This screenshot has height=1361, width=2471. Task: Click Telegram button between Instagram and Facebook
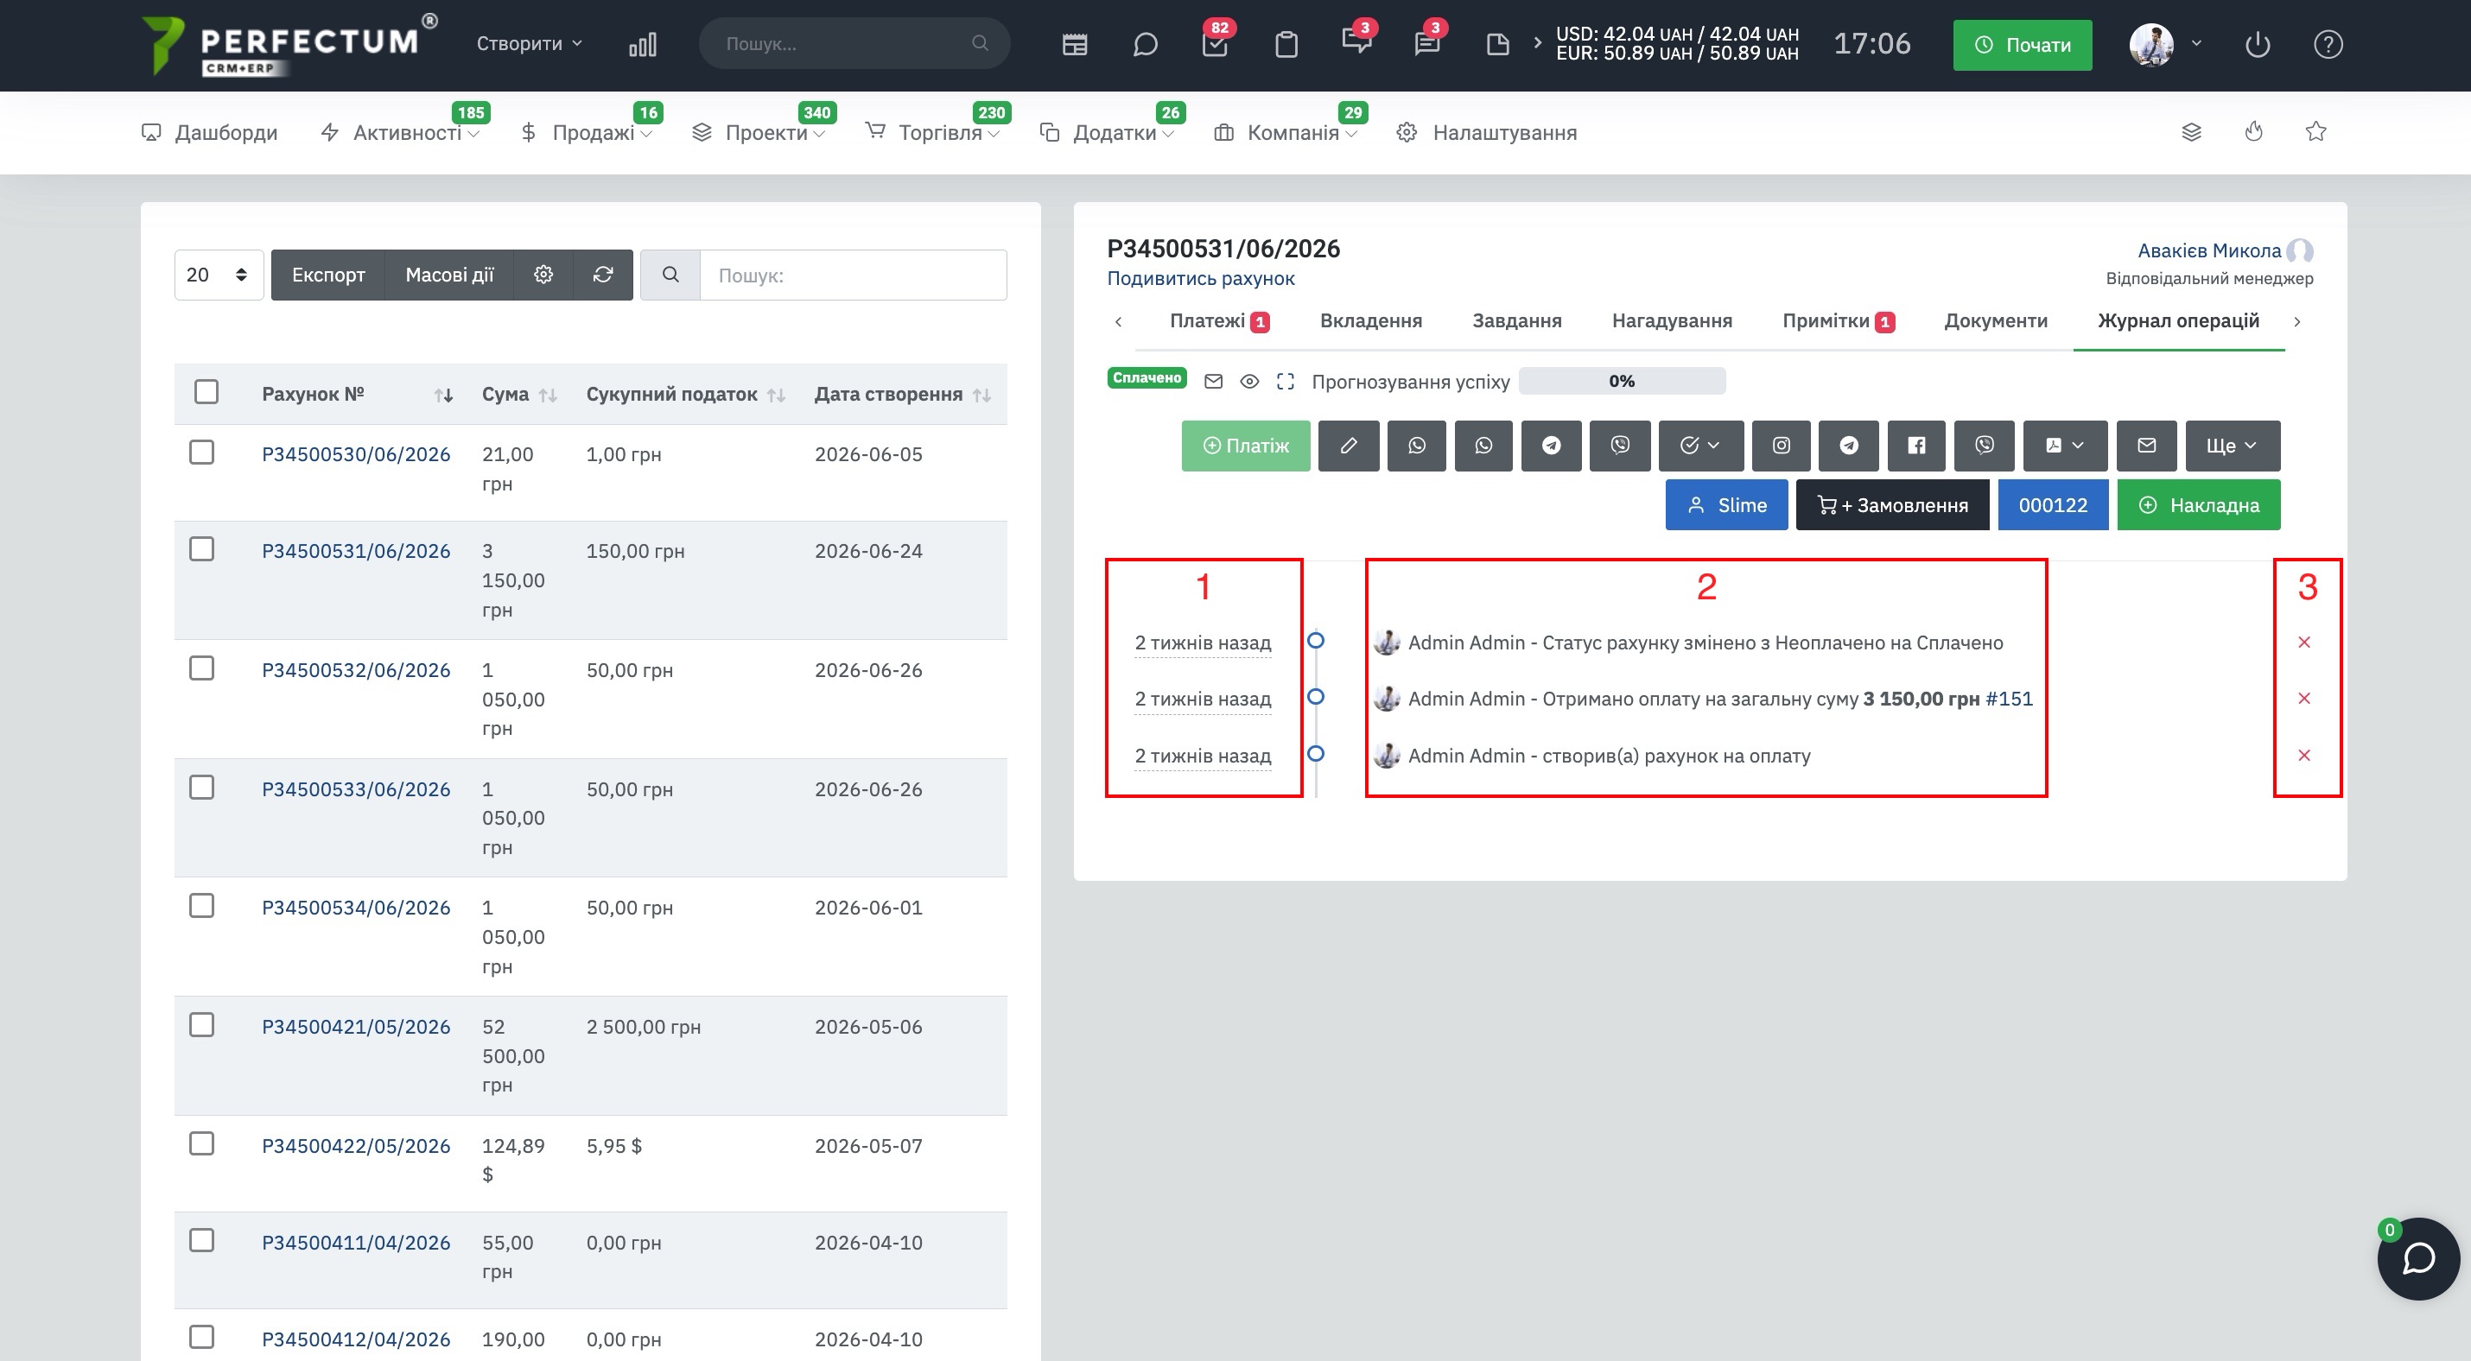tap(1848, 446)
